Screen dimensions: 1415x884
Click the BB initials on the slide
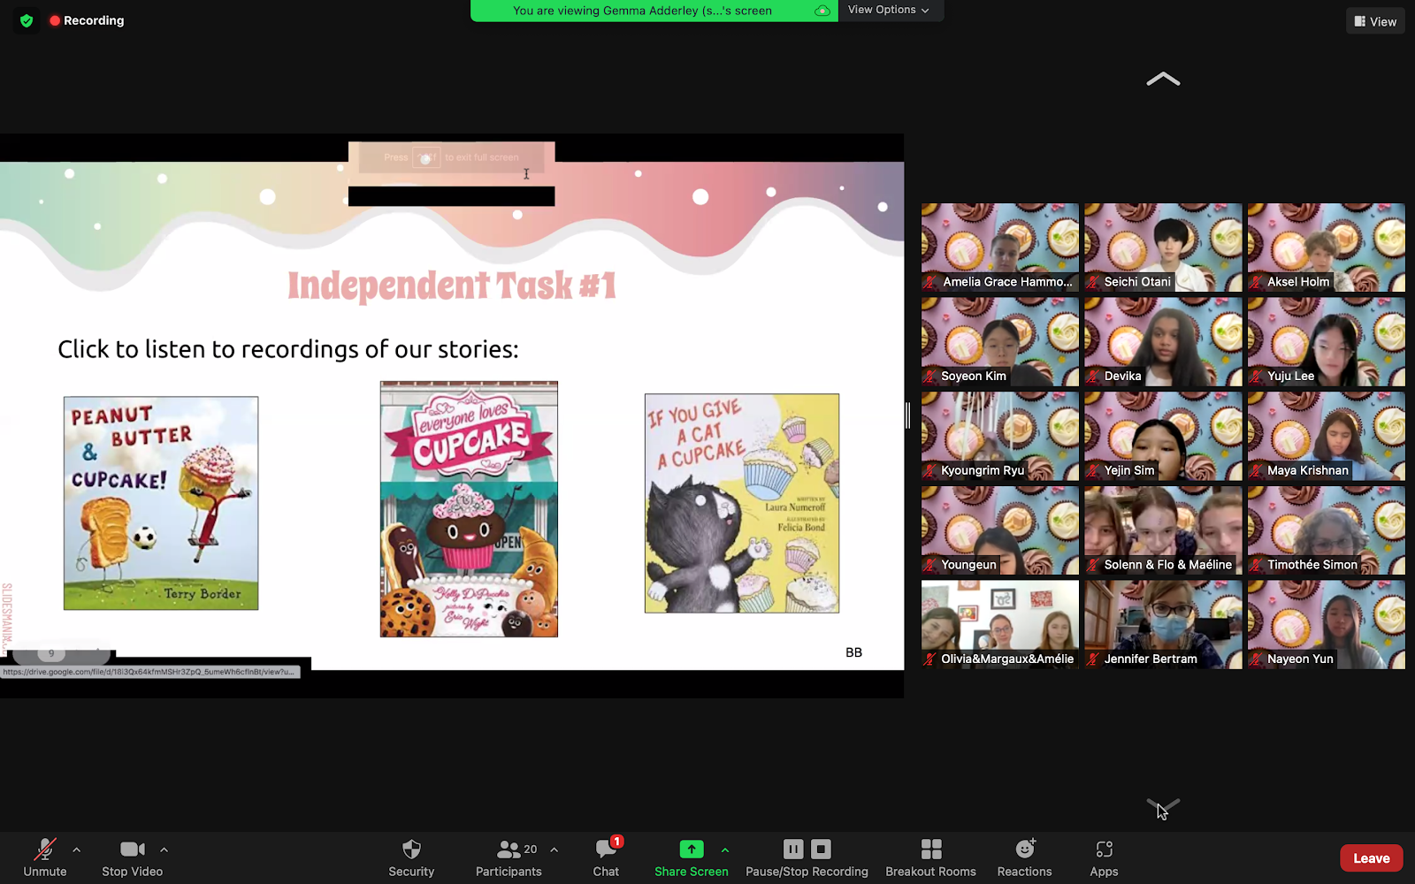point(853,652)
